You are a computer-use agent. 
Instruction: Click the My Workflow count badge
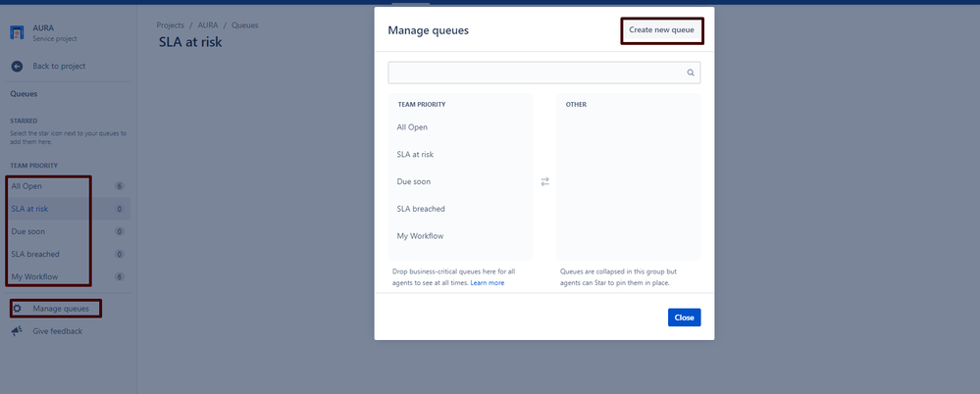pos(120,276)
